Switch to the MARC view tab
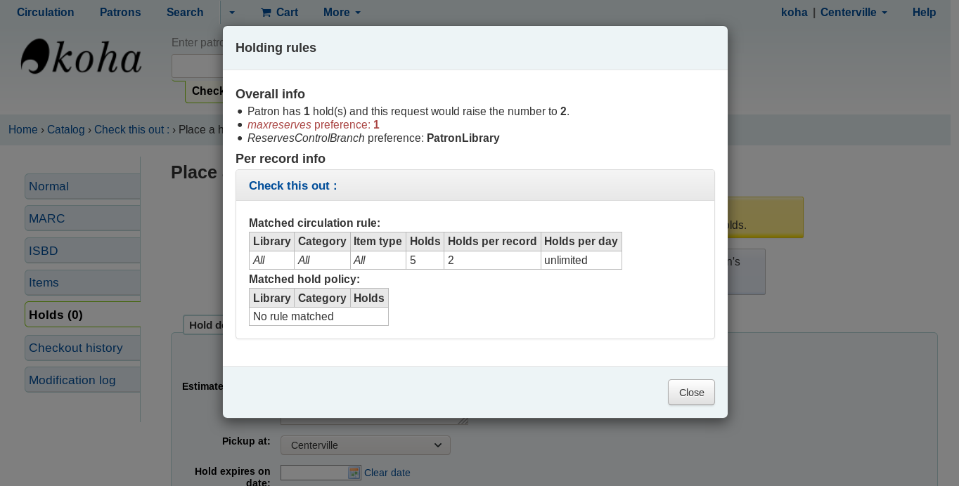 [47, 218]
